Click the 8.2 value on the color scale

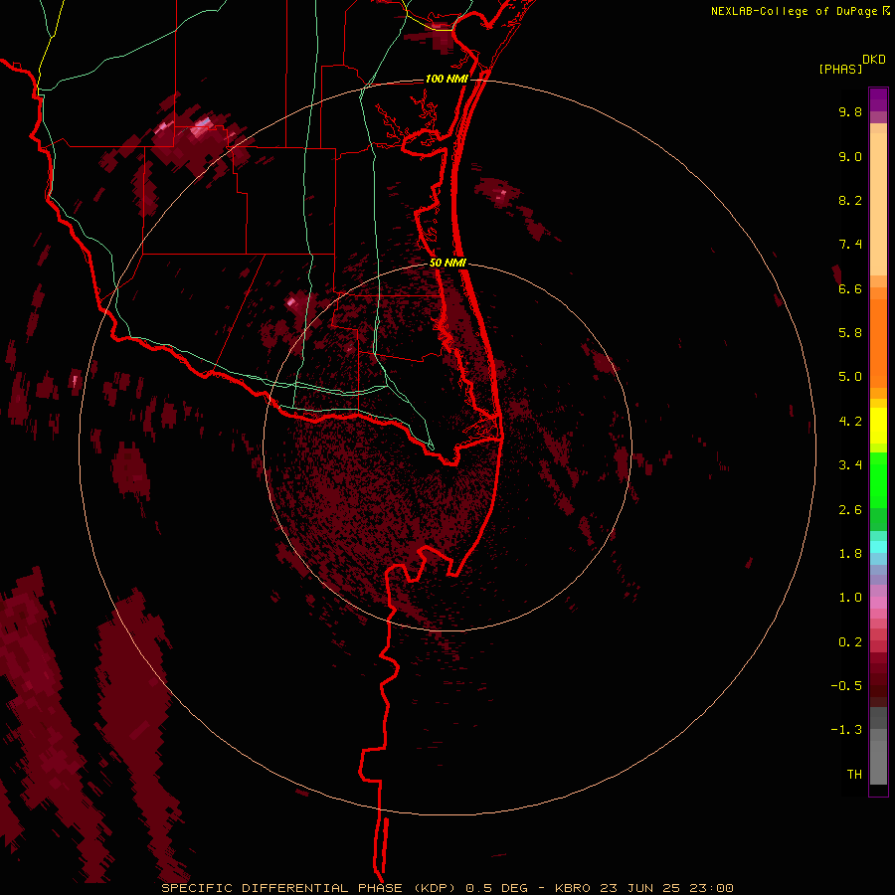[850, 200]
